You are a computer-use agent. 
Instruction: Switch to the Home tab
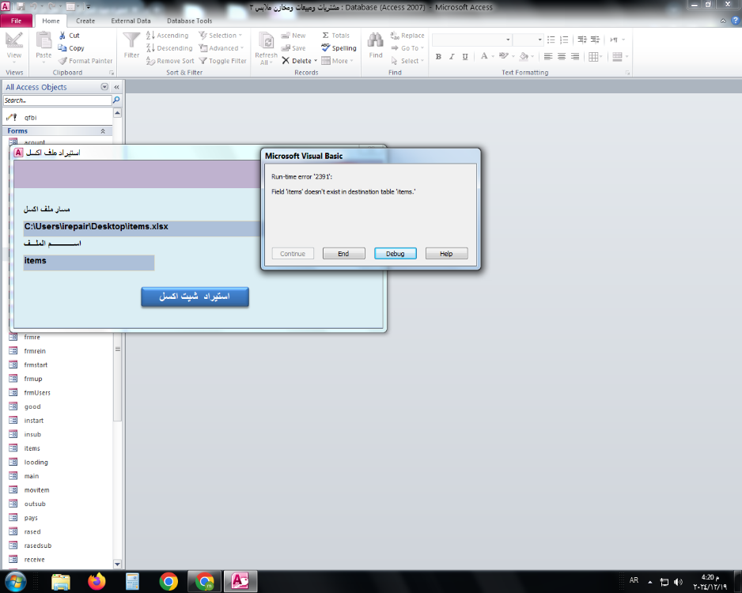click(x=51, y=21)
